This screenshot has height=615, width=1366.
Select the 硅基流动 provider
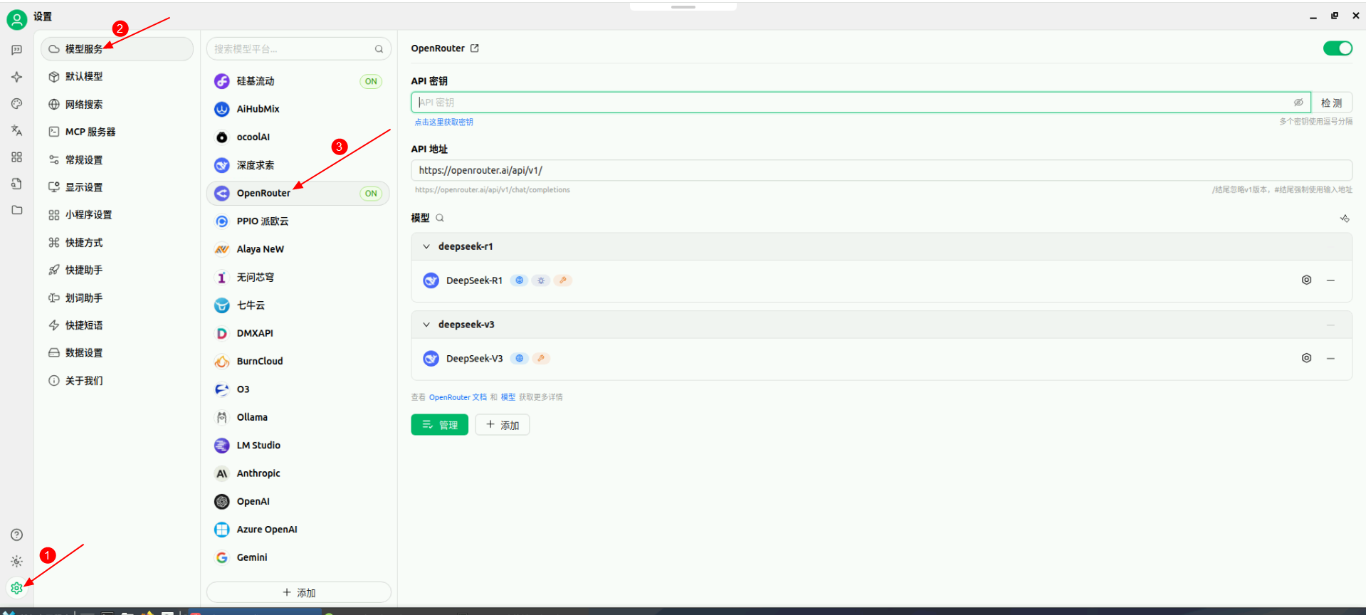(298, 81)
